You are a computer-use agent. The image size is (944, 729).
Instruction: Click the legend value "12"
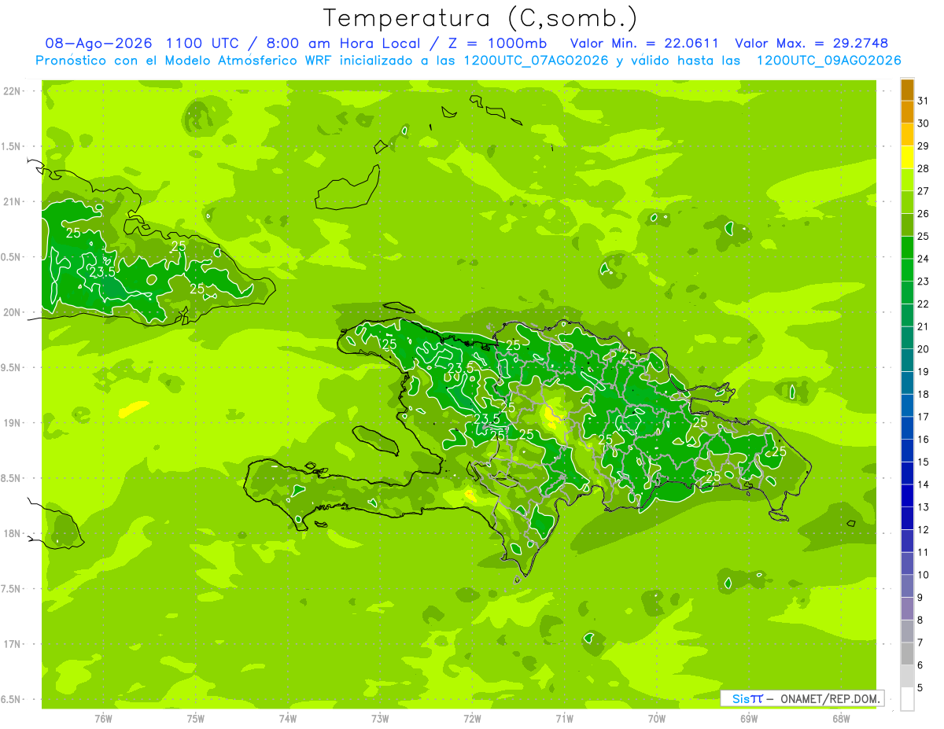click(x=924, y=530)
